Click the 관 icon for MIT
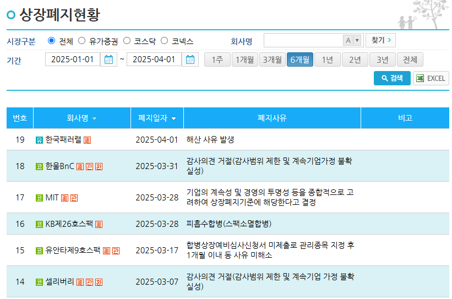The width and height of the screenshot is (452, 299). click(74, 198)
